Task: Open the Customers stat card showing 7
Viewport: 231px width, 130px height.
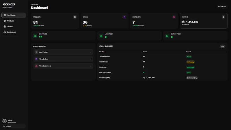Action: coord(154,21)
